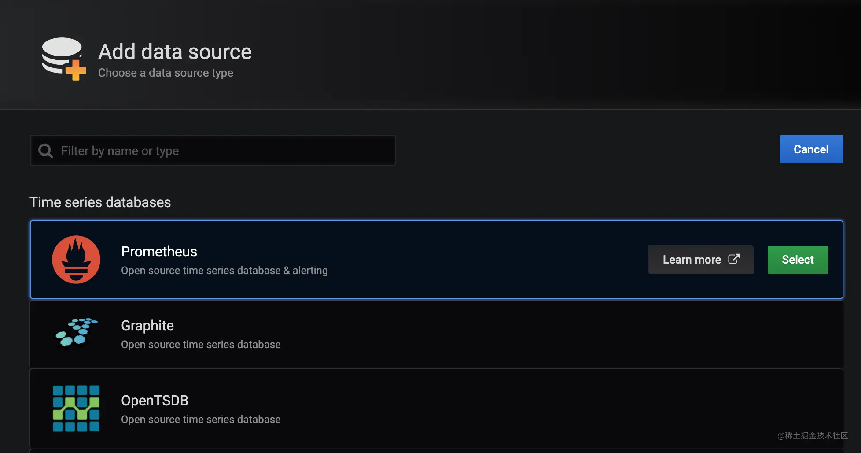Click the OpenTSDB title text
Viewport: 861px width, 453px height.
click(x=155, y=400)
